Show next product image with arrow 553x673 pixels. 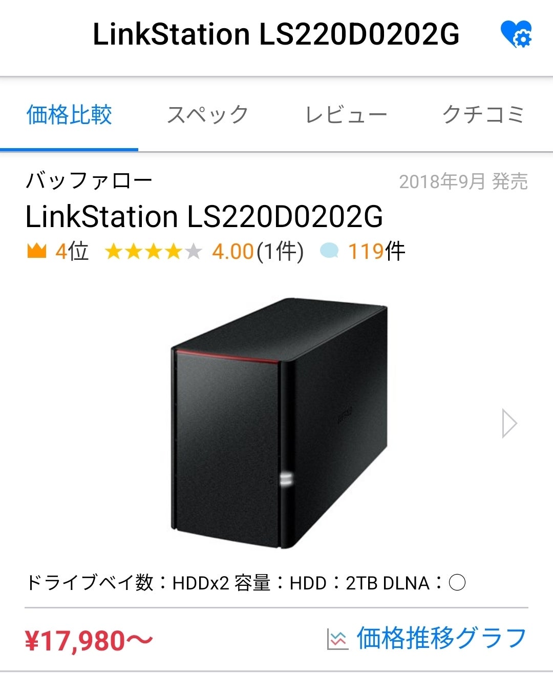[509, 423]
